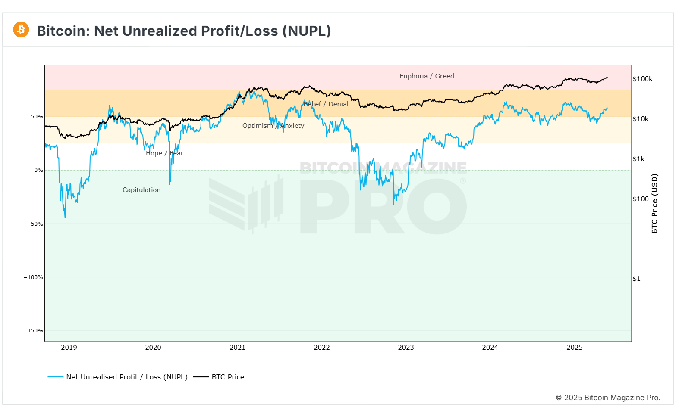Click the Capitulation zone label
676x407 pixels.
[x=141, y=190]
